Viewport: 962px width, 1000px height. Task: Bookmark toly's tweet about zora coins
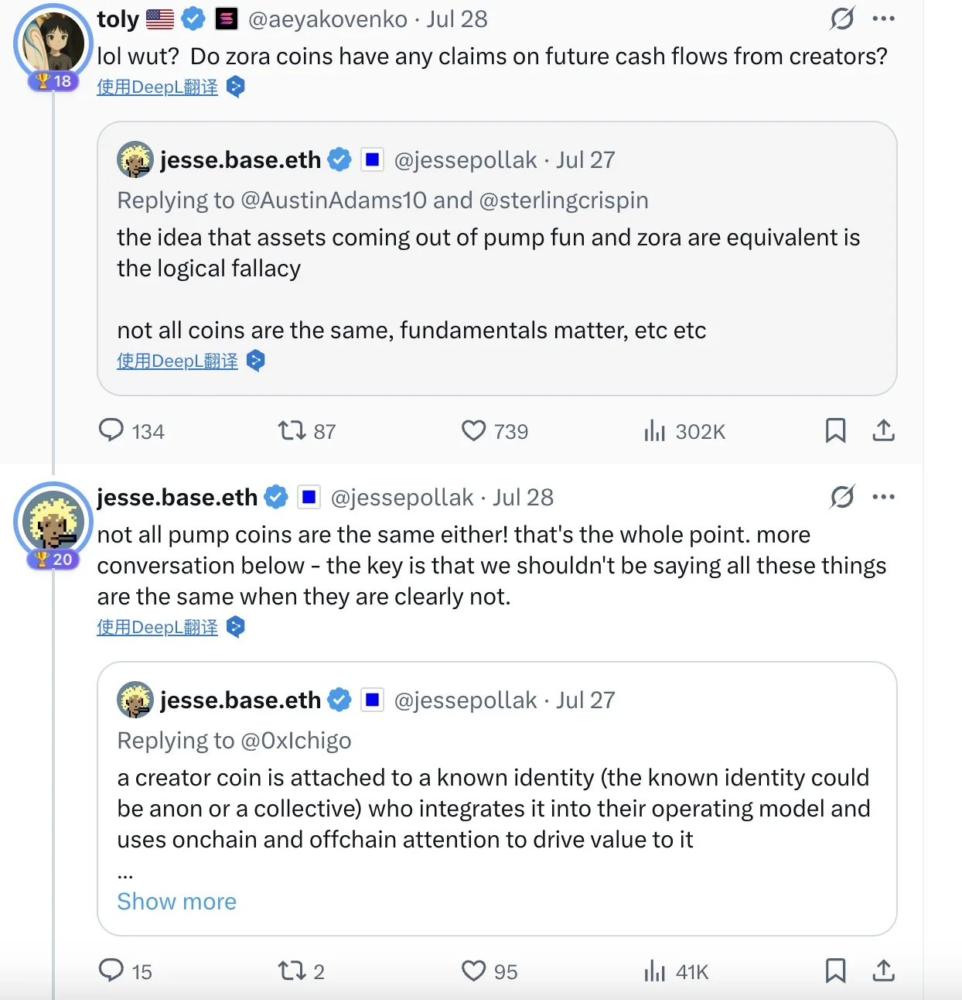pyautogui.click(x=835, y=430)
